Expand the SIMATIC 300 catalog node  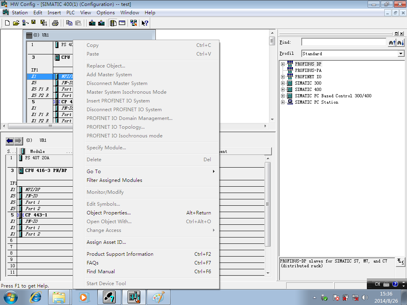coord(283,83)
